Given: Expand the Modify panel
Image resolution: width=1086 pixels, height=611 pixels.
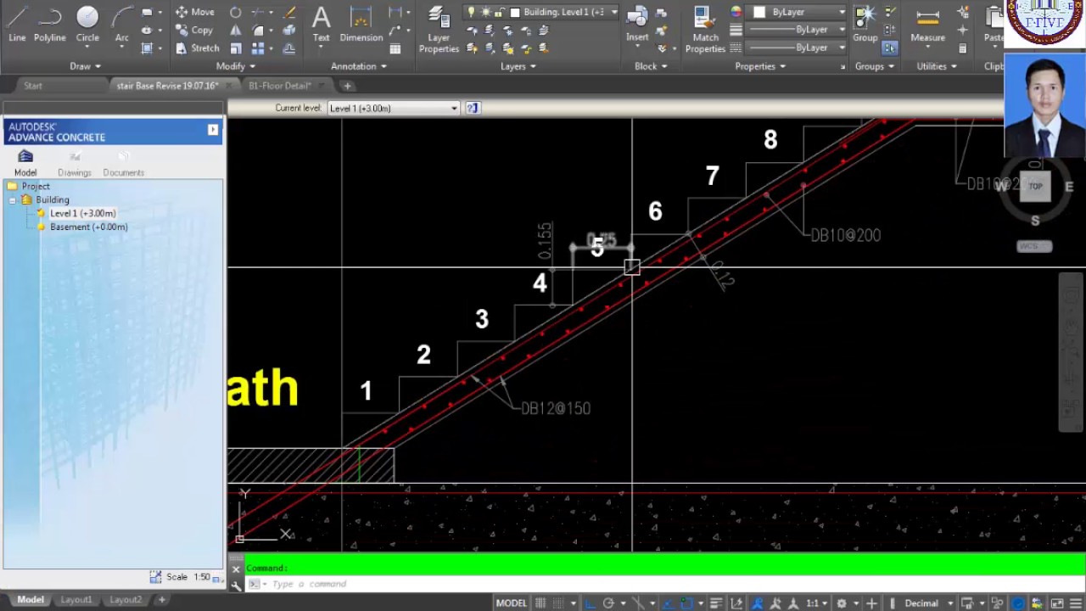Looking at the screenshot, I should (x=235, y=66).
